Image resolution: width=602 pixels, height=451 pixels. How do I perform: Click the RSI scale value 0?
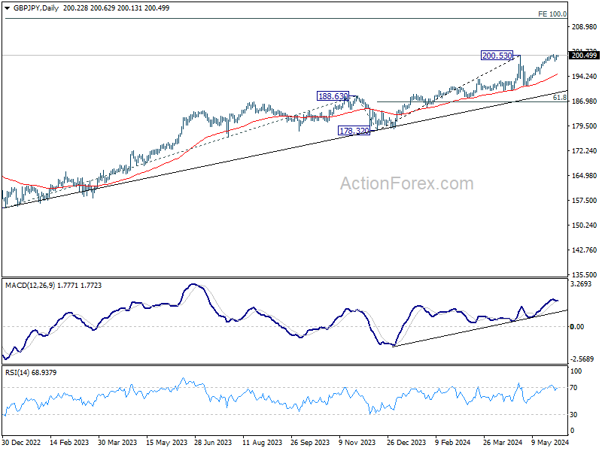coord(573,431)
